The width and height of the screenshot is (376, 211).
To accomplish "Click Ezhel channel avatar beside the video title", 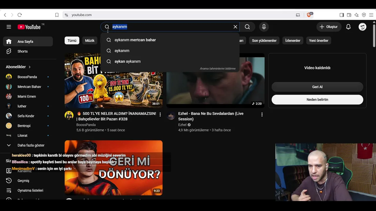I will click(x=171, y=115).
